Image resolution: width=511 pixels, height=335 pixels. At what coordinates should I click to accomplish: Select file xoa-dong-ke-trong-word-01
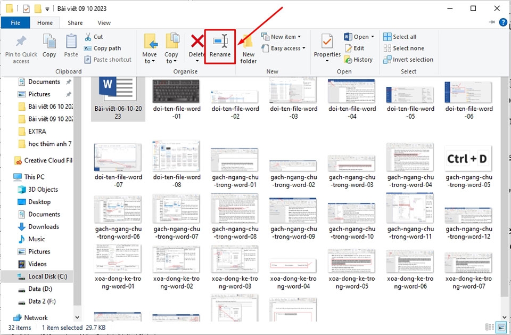point(118,268)
